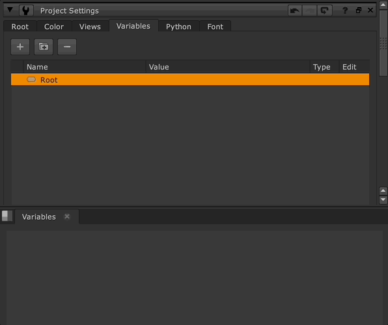Switch to the Font tab
Image resolution: width=388 pixels, height=325 pixels.
point(215,27)
